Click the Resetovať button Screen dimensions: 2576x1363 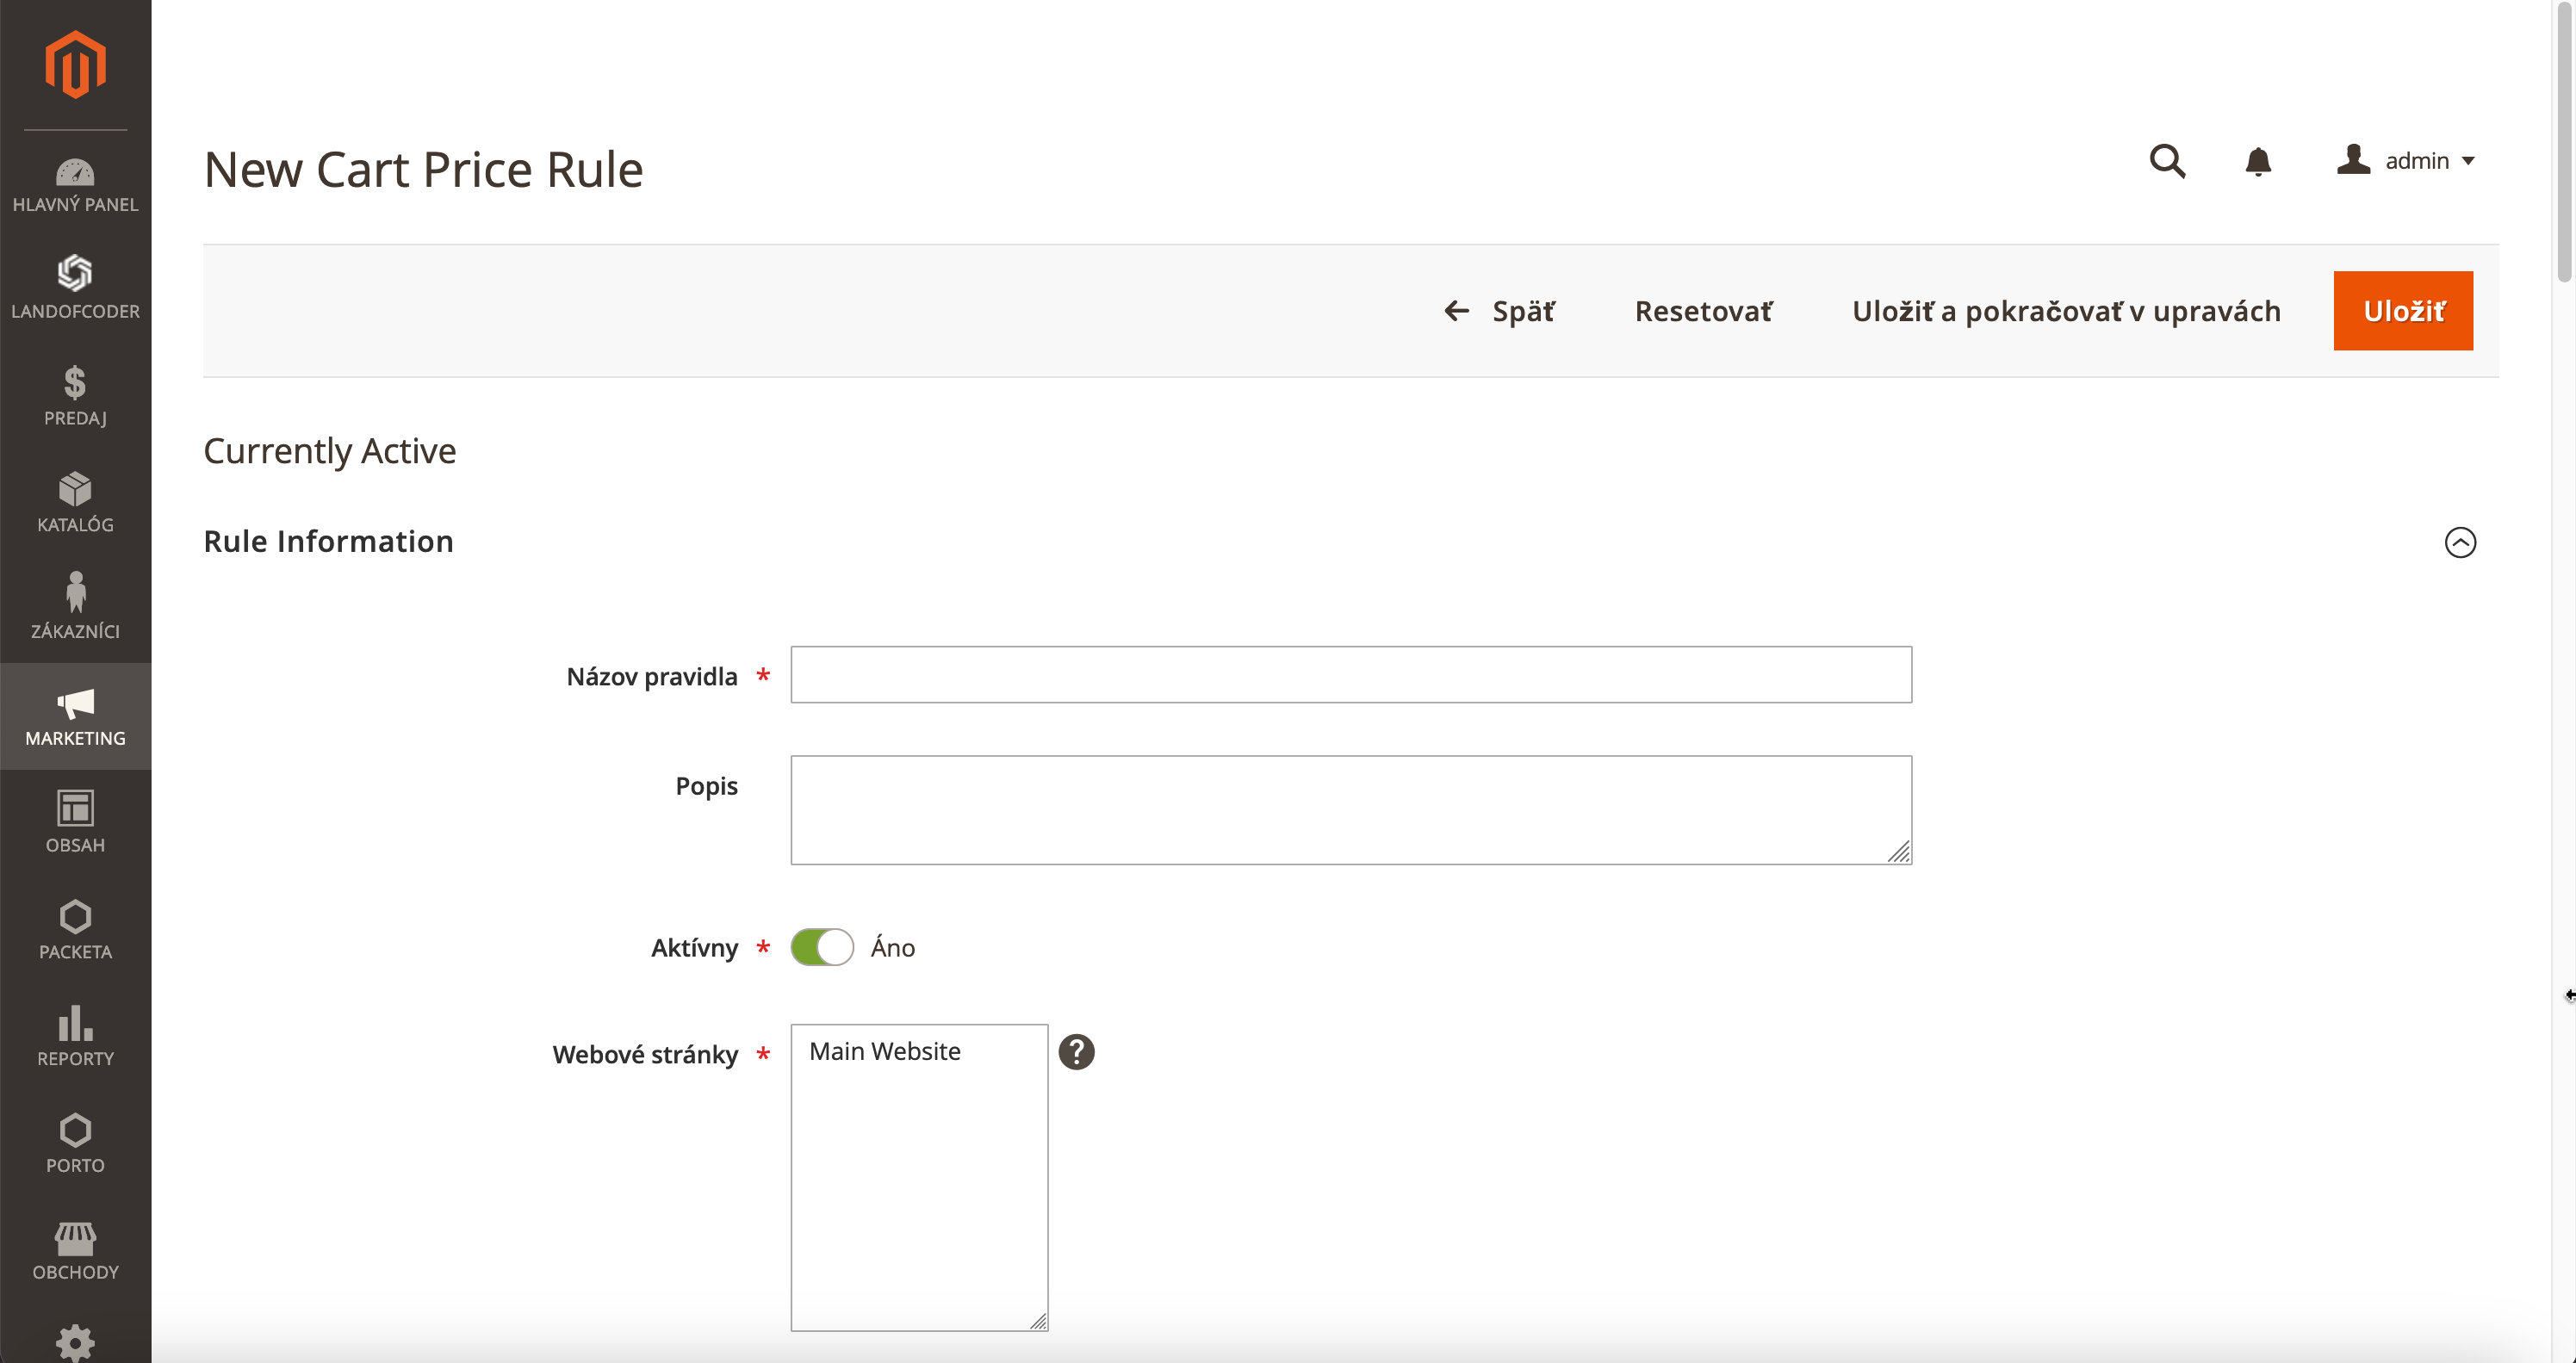[x=1702, y=311]
